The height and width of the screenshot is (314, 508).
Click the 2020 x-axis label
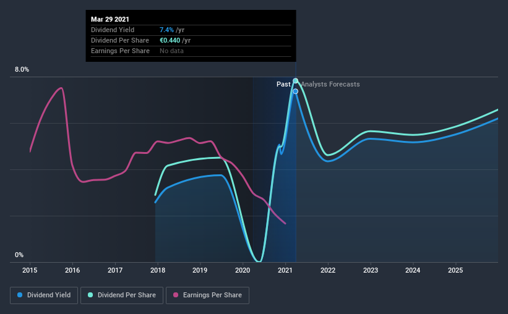243,270
